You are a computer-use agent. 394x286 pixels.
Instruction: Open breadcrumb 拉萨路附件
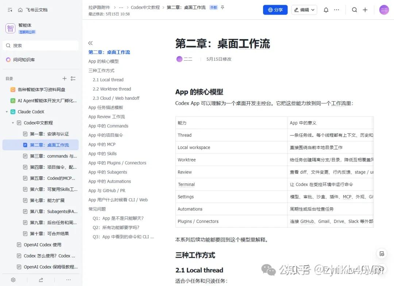[x=99, y=8]
